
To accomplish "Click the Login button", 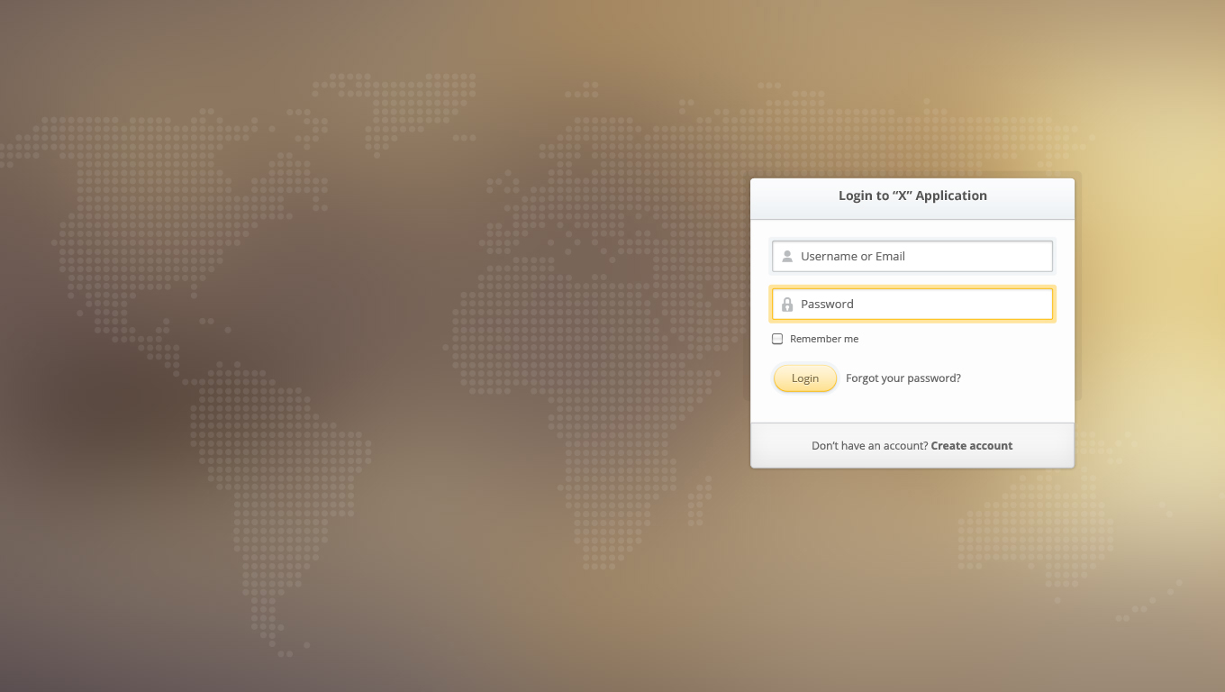I will coord(805,378).
